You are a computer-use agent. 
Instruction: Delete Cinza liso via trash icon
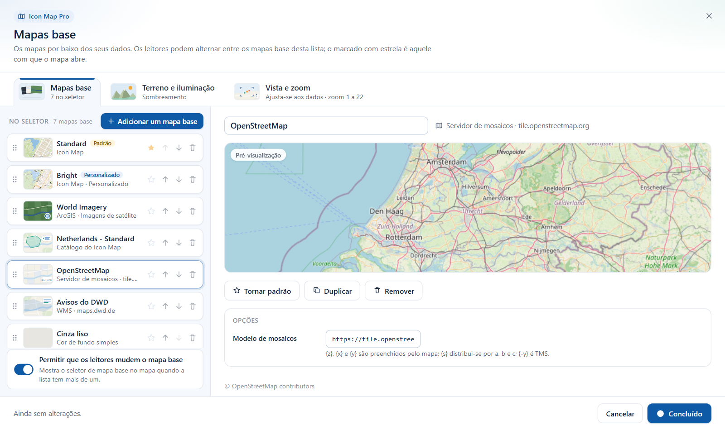(x=193, y=338)
